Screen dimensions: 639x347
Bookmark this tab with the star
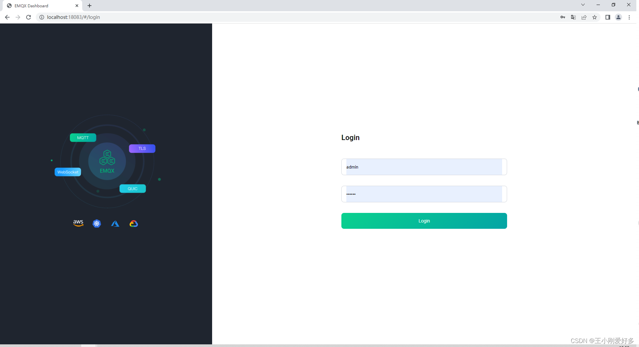595,17
